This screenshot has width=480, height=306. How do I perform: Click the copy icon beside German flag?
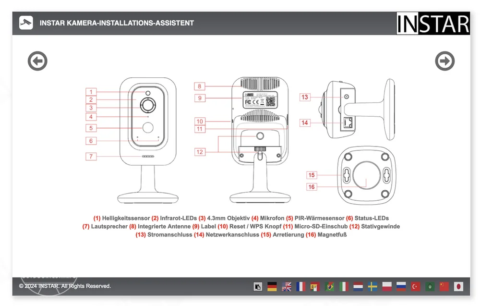(x=258, y=287)
